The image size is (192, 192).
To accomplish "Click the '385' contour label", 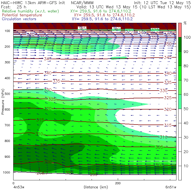I will click(82, 29).
